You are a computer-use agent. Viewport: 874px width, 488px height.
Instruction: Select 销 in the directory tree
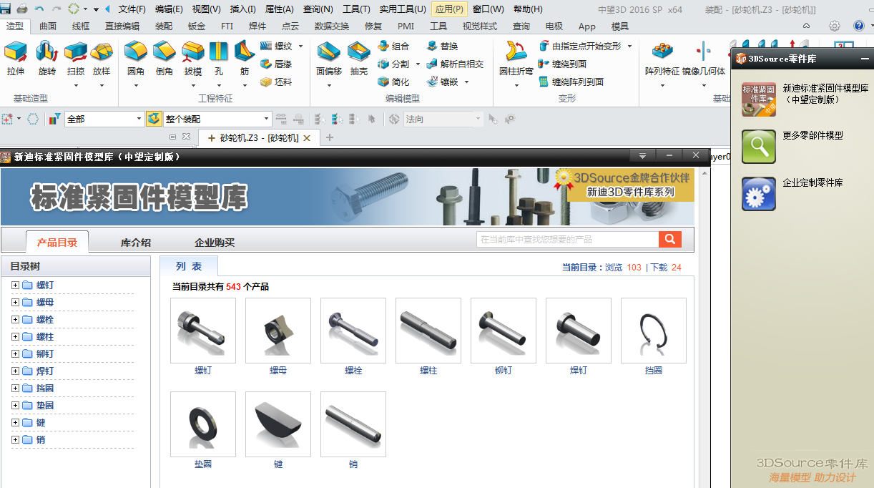coord(41,439)
